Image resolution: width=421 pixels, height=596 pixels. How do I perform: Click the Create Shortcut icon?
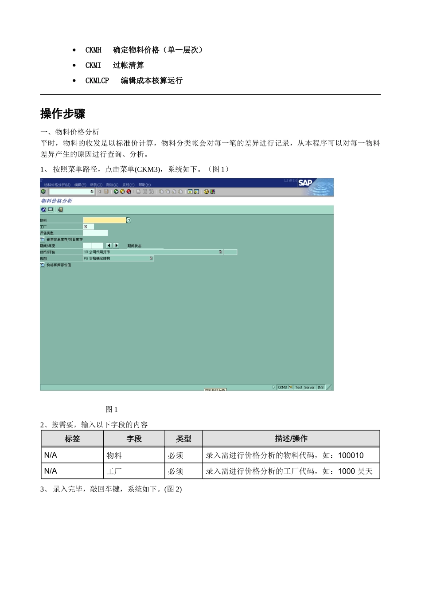(196, 192)
